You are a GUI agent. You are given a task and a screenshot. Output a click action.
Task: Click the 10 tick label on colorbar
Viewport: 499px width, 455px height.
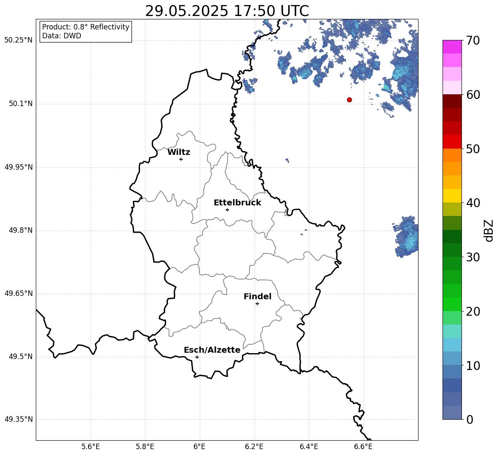(x=473, y=365)
